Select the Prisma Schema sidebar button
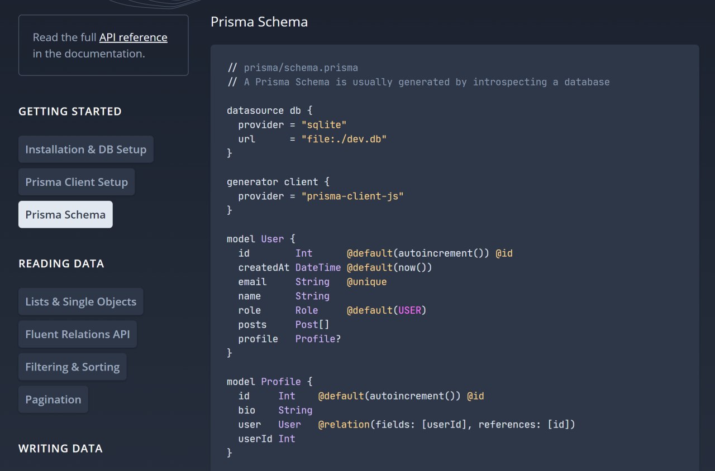The width and height of the screenshot is (715, 471). [65, 215]
